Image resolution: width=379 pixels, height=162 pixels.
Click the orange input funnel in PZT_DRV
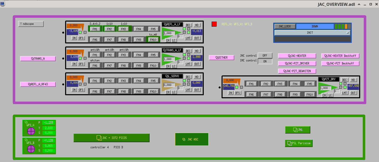(231, 81)
